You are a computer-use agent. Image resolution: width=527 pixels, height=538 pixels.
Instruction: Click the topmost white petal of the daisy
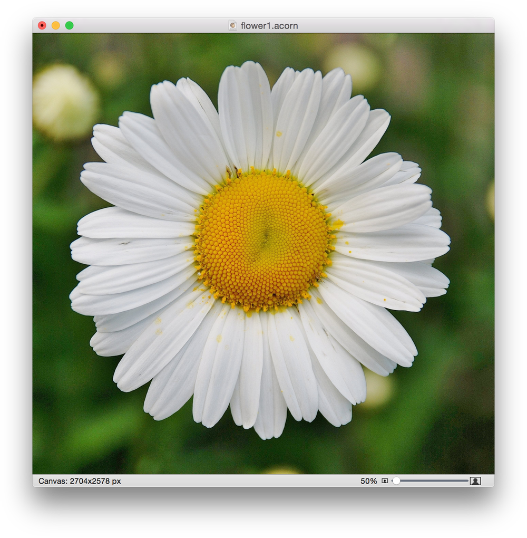point(245,105)
